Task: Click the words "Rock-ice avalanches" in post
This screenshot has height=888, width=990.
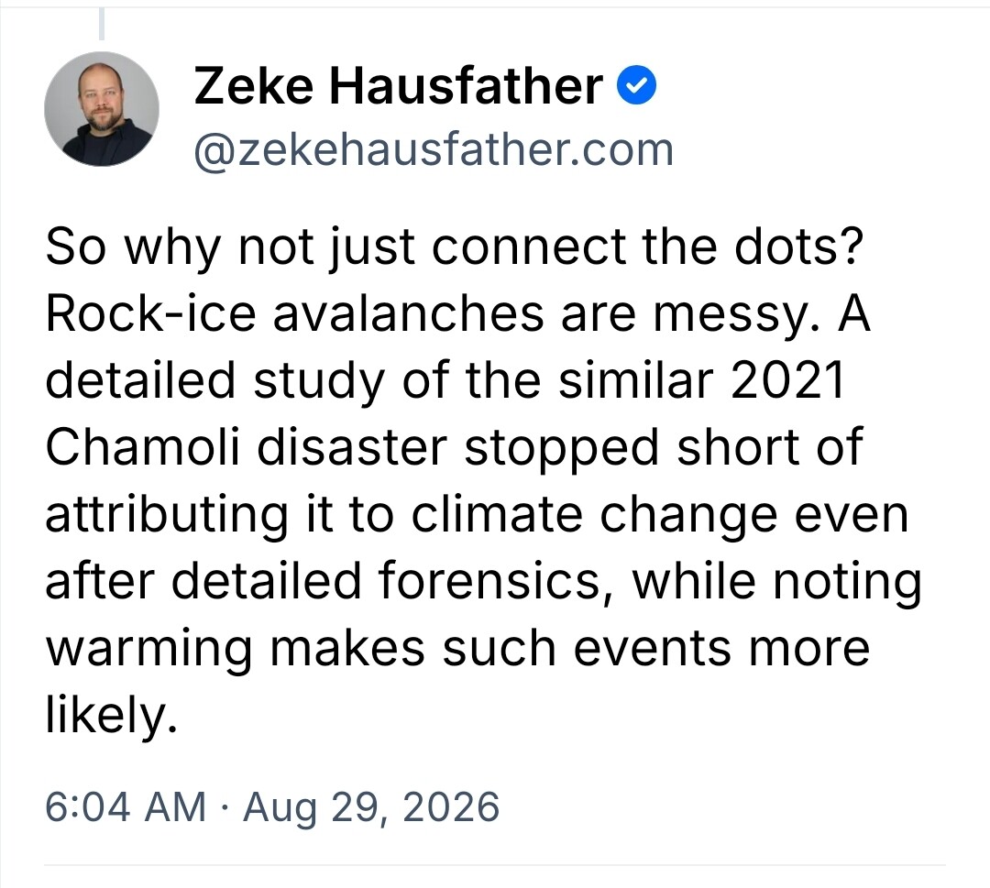Action: click(294, 313)
